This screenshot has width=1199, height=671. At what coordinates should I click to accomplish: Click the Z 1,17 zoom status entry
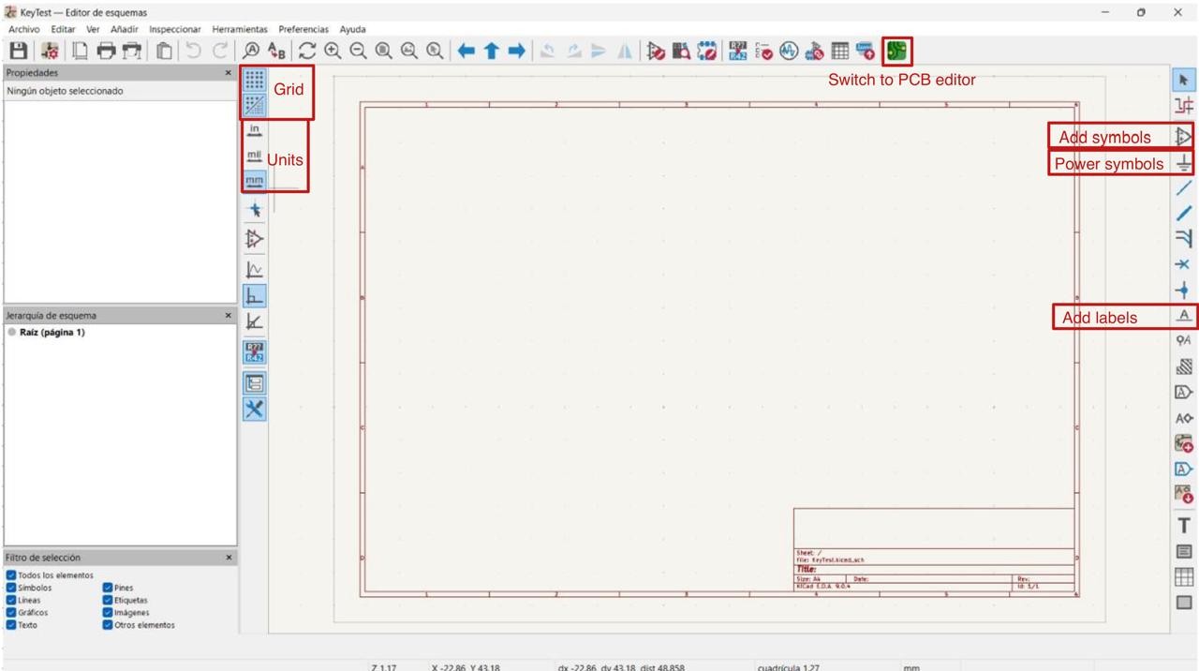[x=384, y=667]
